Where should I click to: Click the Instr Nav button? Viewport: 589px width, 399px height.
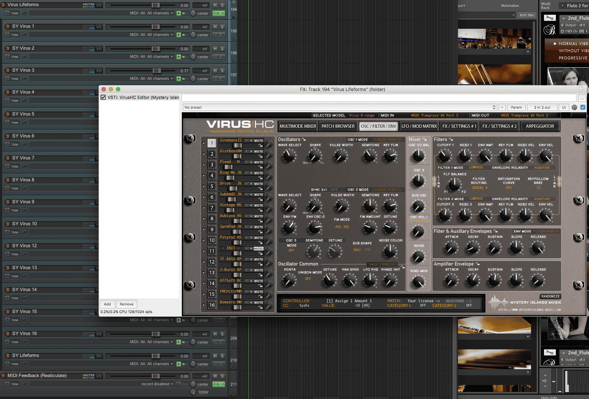pos(527,15)
